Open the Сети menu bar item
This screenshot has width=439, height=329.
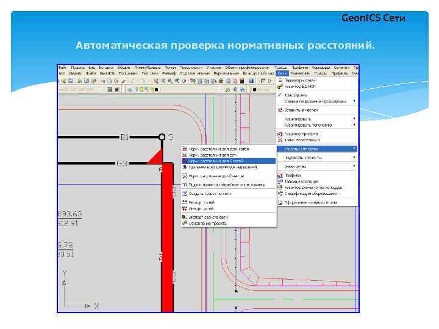(x=282, y=73)
